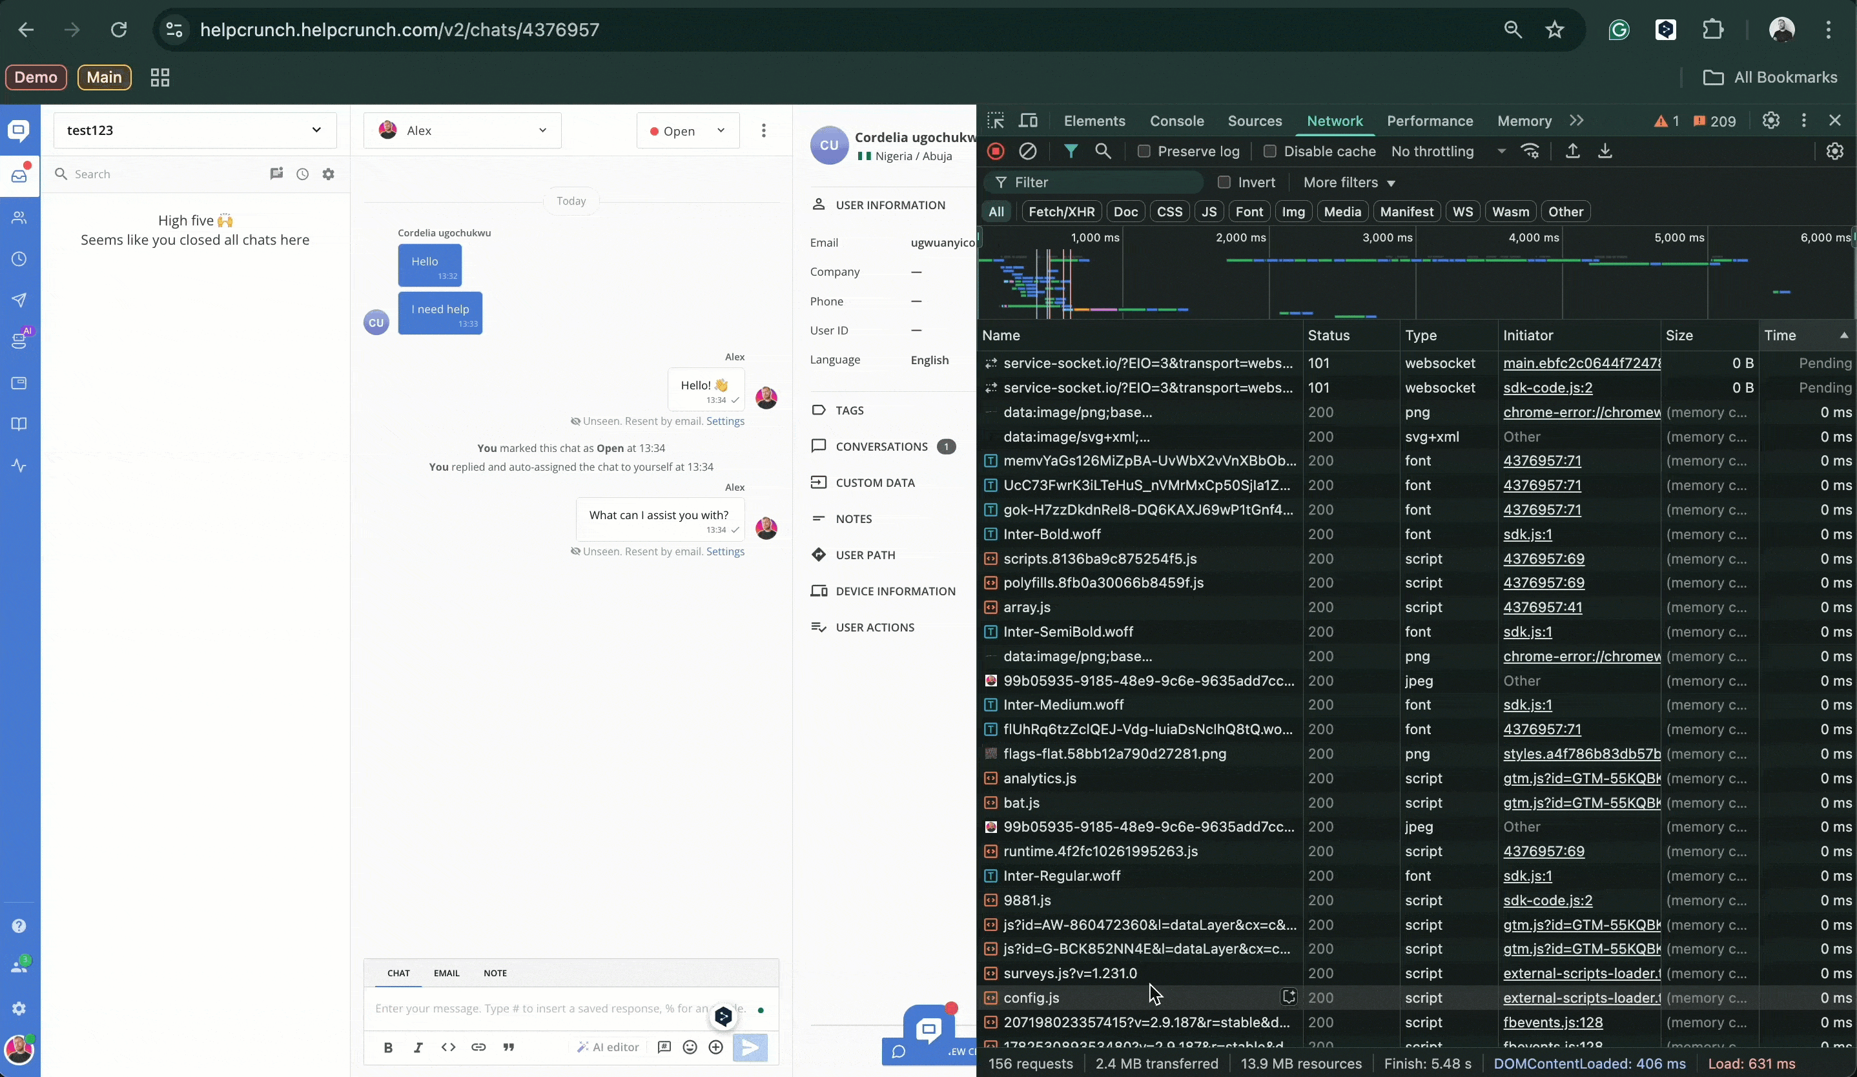The width and height of the screenshot is (1857, 1077).
Task: Click the send message arrow button
Action: point(750,1047)
